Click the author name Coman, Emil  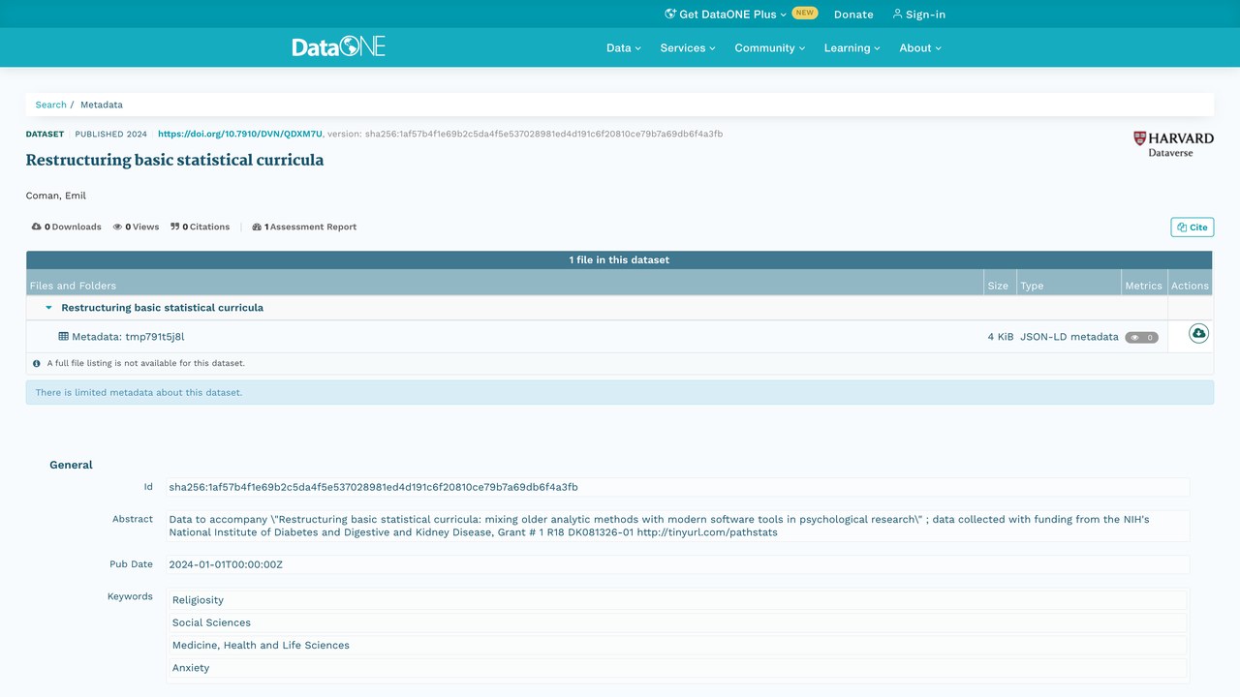coord(56,196)
